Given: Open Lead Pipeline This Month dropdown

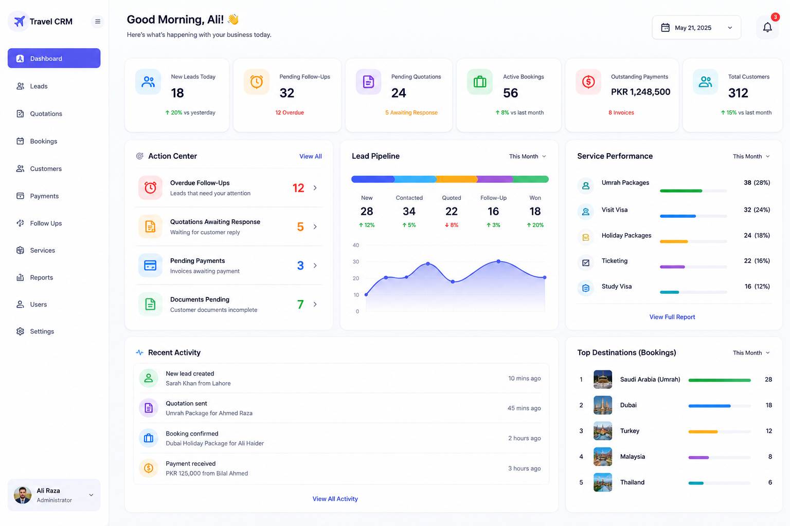Looking at the screenshot, I should 528,156.
